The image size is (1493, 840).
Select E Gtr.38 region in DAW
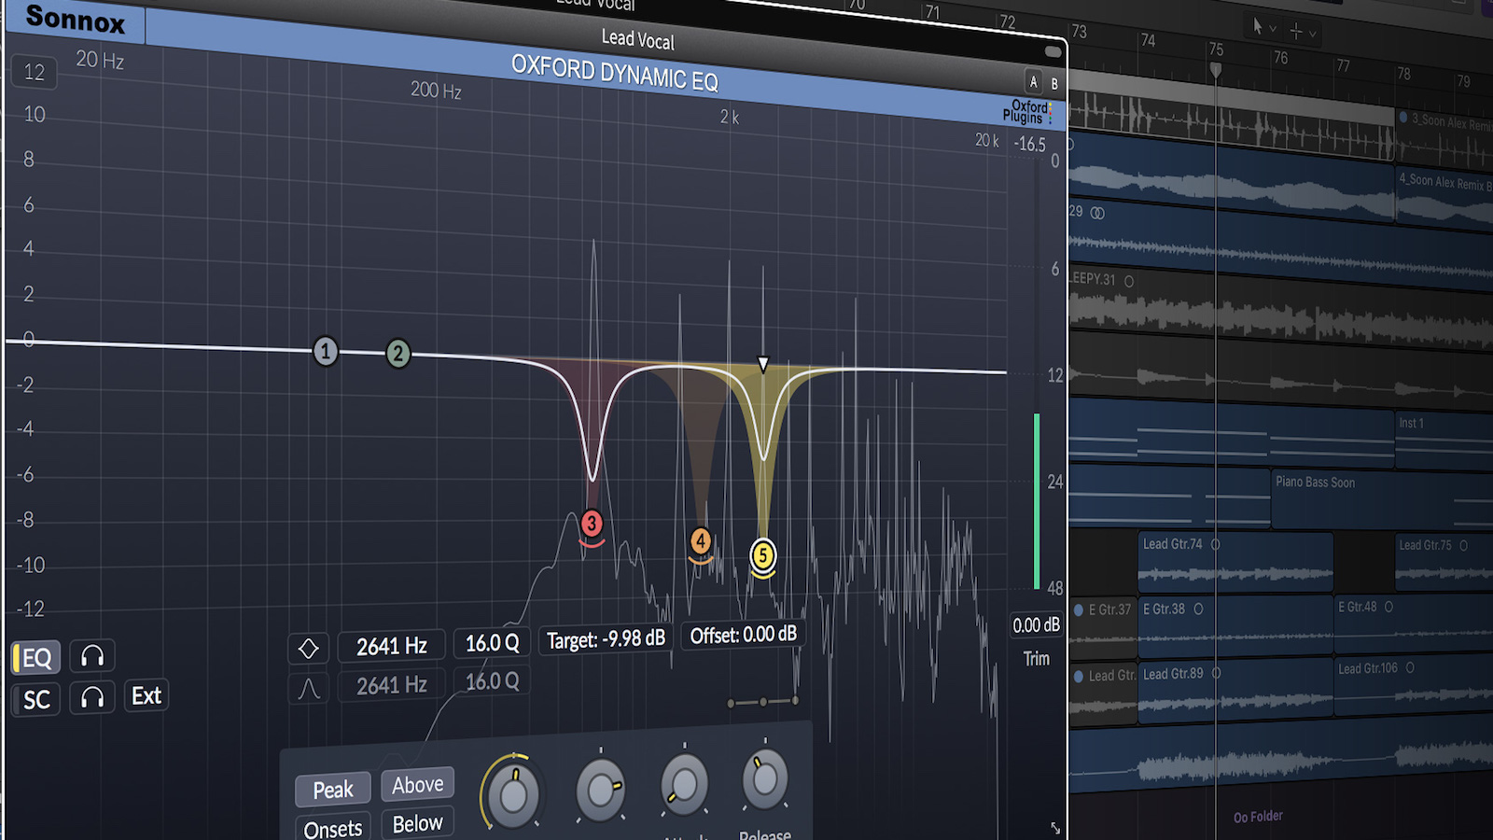coord(1235,625)
